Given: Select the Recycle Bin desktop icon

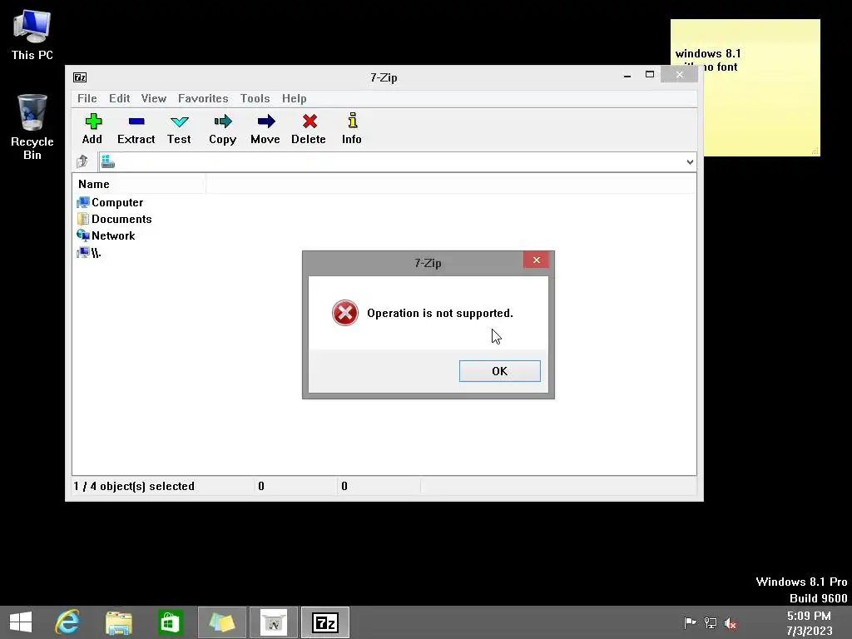Looking at the screenshot, I should (32, 127).
